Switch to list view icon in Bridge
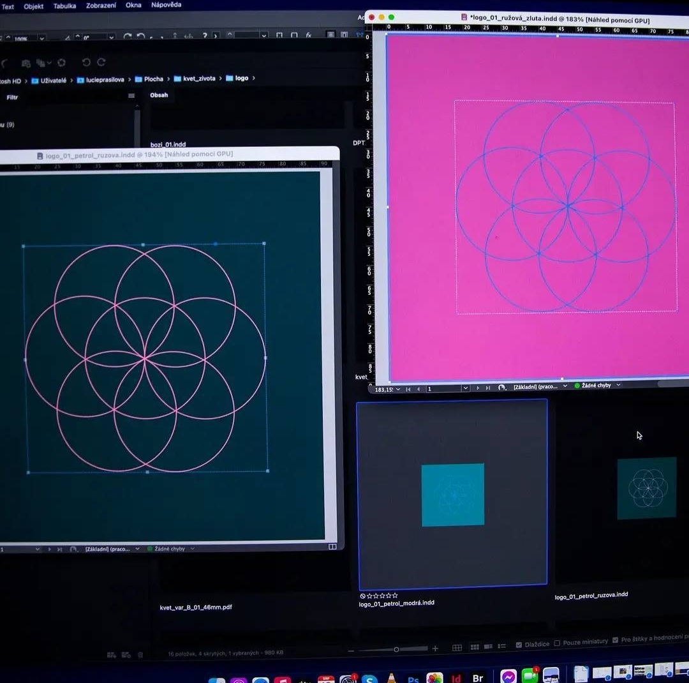689x683 pixels. [x=502, y=647]
